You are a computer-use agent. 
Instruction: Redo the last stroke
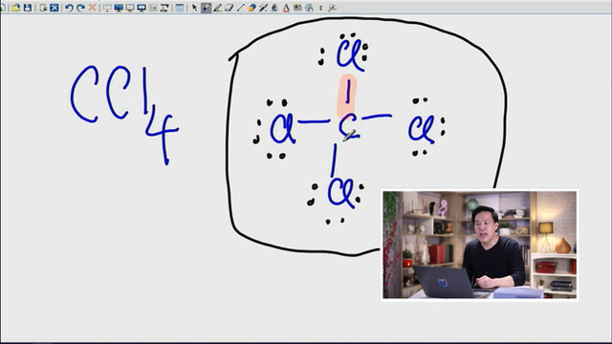80,8
